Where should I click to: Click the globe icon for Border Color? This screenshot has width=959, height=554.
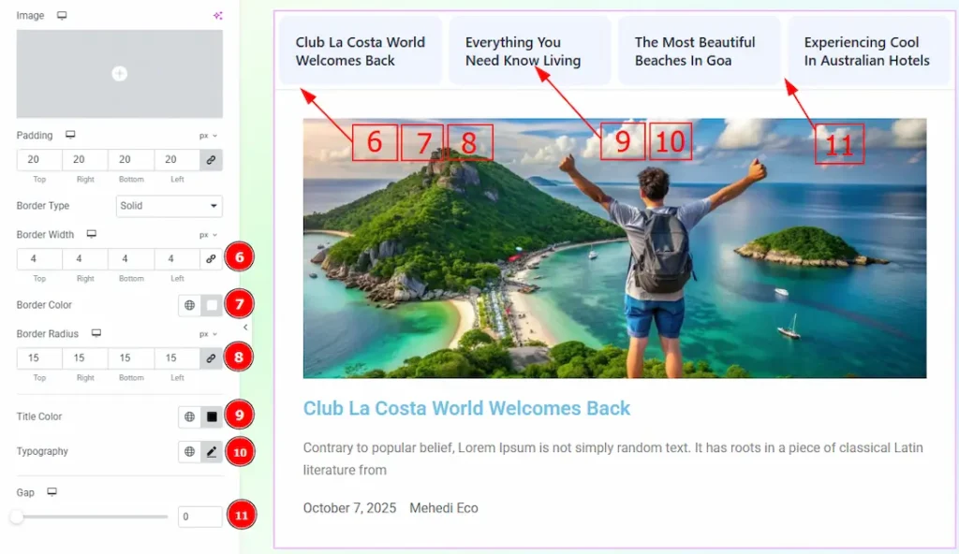tap(189, 305)
